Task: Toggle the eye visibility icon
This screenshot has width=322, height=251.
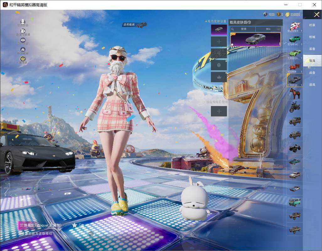Action: click(23, 40)
